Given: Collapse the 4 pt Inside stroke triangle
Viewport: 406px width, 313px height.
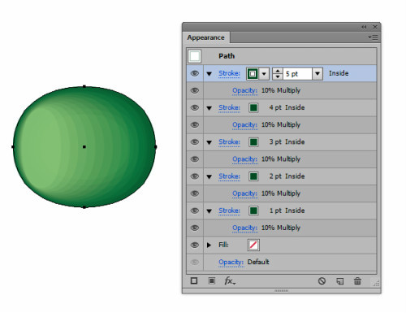Looking at the screenshot, I should click(209, 108).
